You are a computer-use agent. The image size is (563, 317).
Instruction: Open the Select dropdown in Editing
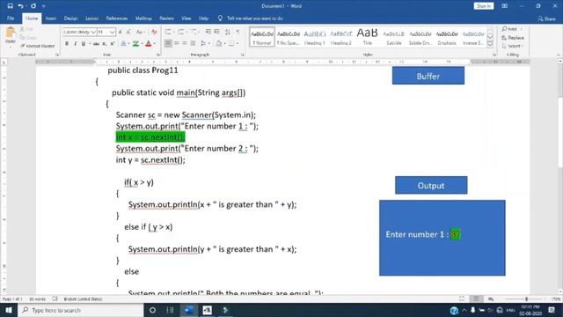click(513, 46)
